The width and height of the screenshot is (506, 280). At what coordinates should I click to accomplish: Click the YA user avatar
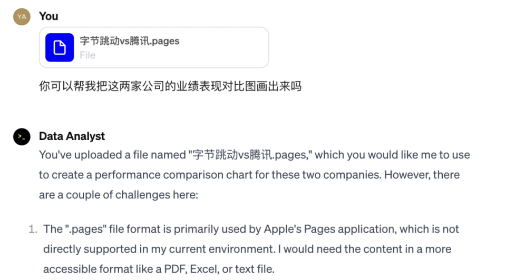click(x=21, y=17)
